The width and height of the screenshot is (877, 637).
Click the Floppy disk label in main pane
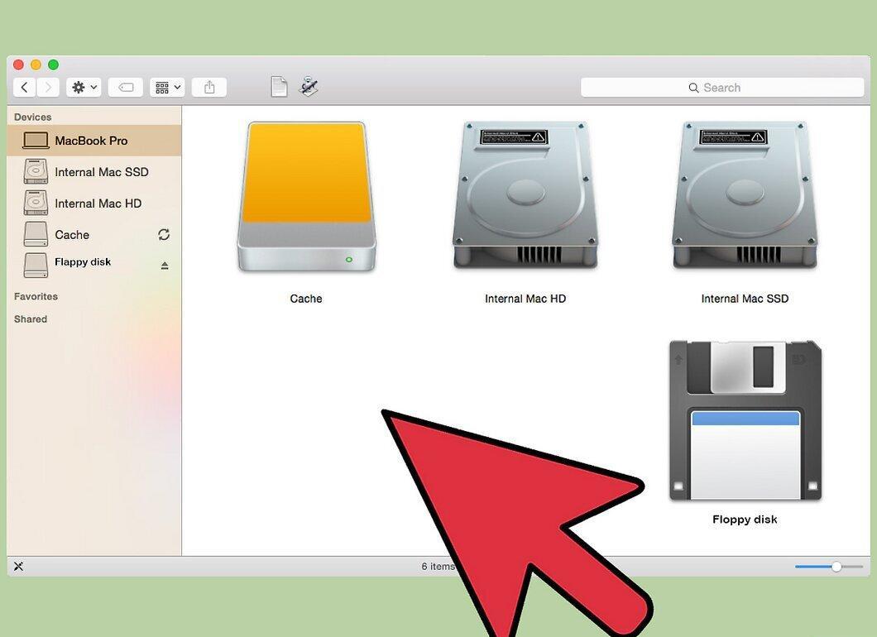click(x=745, y=520)
